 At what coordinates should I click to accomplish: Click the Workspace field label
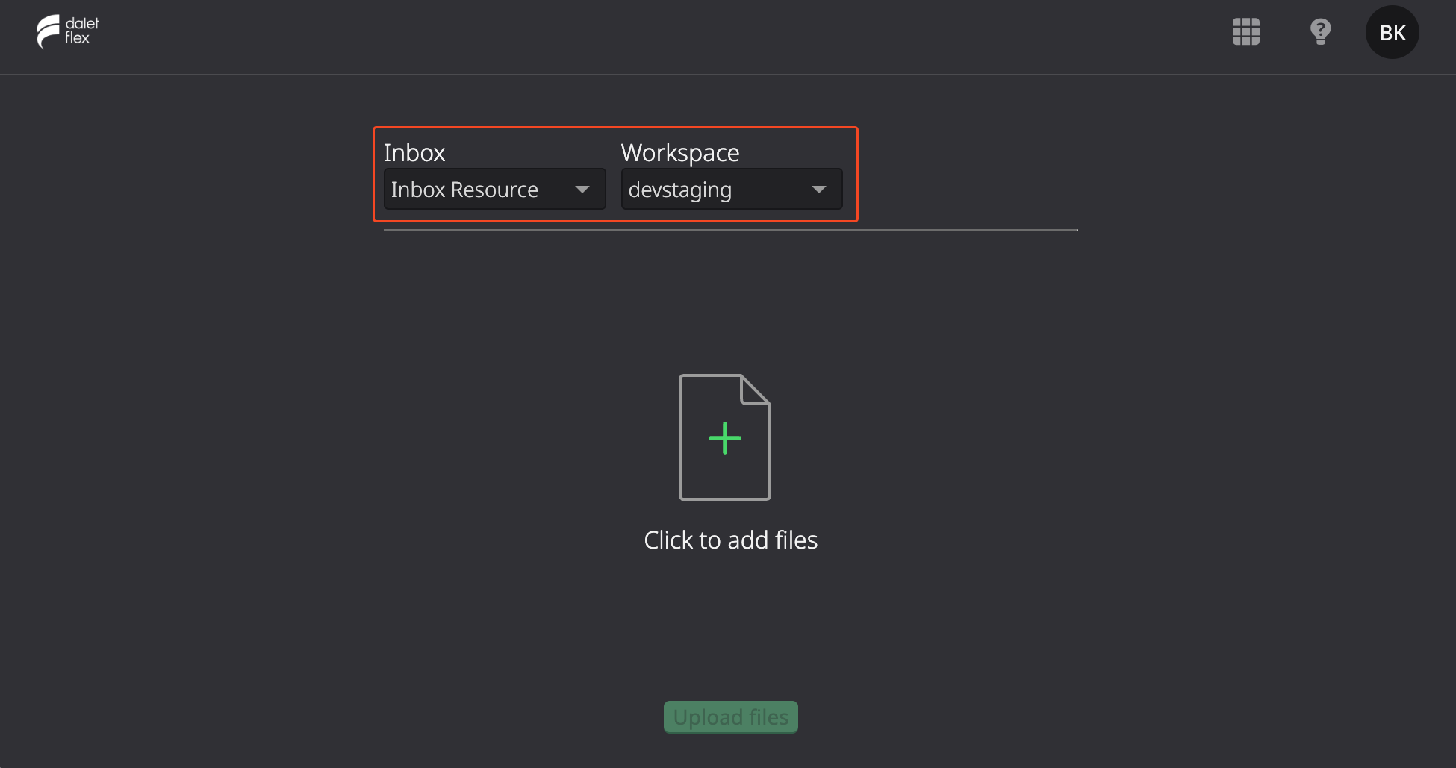click(x=680, y=152)
